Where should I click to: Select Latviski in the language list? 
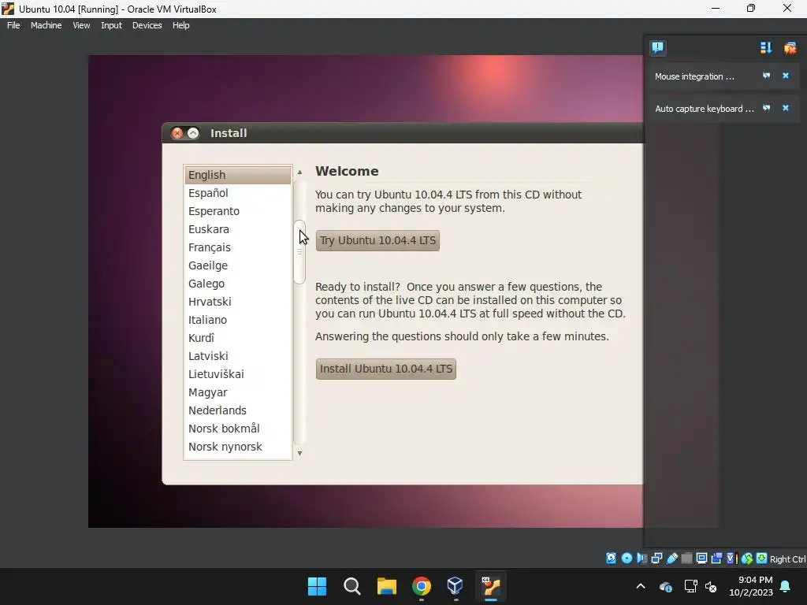pos(238,356)
